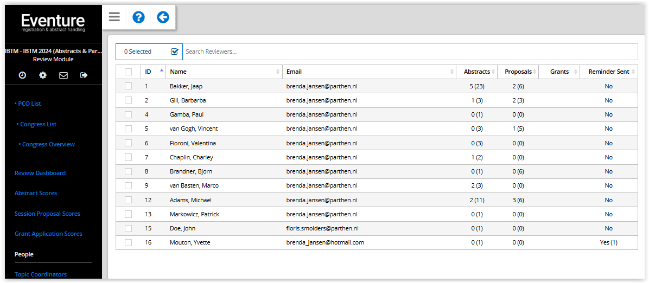Screen dimensions: 649x283
Task: Select checkbox for Gamba, Paul
Action: [128, 114]
